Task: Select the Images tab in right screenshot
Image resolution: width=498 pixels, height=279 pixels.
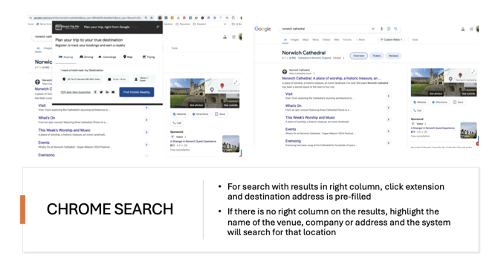Action: tap(294, 39)
